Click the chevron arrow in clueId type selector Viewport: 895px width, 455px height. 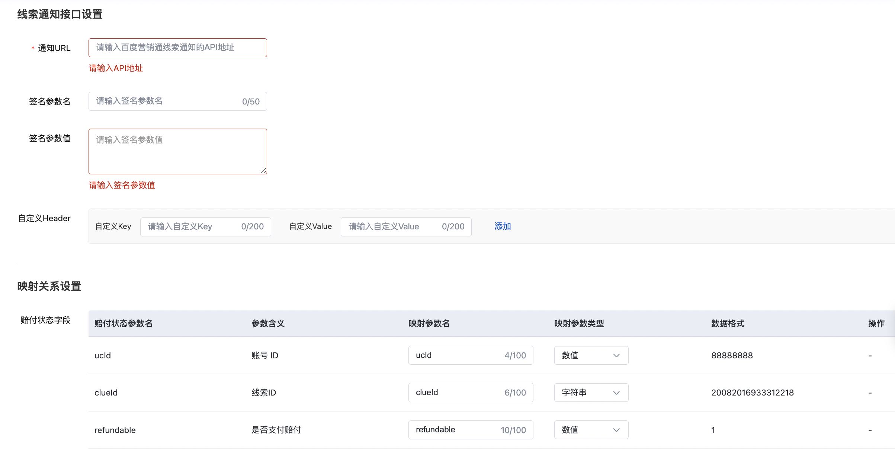(x=616, y=393)
